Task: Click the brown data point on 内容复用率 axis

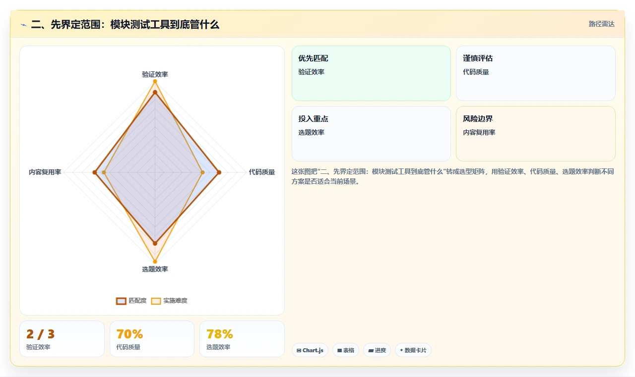Action: point(95,172)
